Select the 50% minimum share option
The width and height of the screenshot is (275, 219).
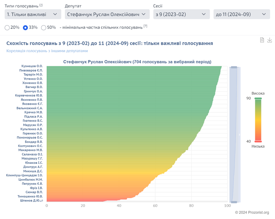[x=44, y=28]
